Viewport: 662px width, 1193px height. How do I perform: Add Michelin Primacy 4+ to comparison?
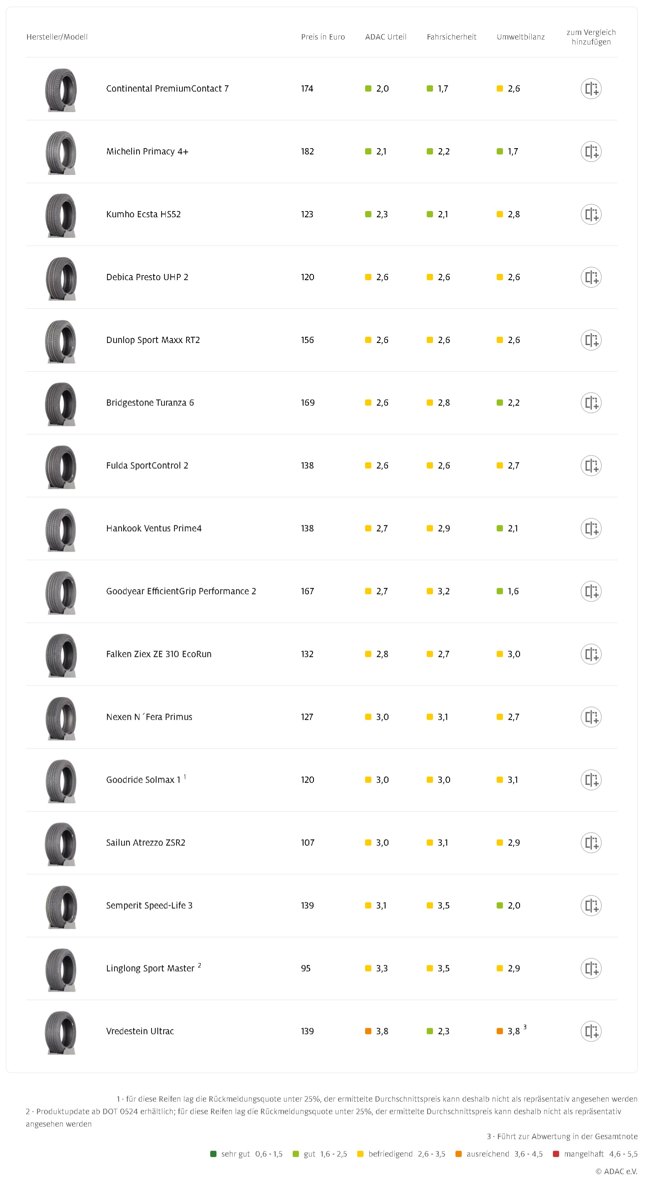(x=591, y=152)
